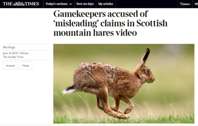Screen dimensions: 198x126
Task: Click the royal crest emblem in masthead
Action: (x=19, y=4)
